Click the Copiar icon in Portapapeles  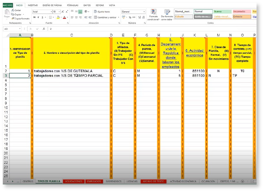tap(13, 14)
